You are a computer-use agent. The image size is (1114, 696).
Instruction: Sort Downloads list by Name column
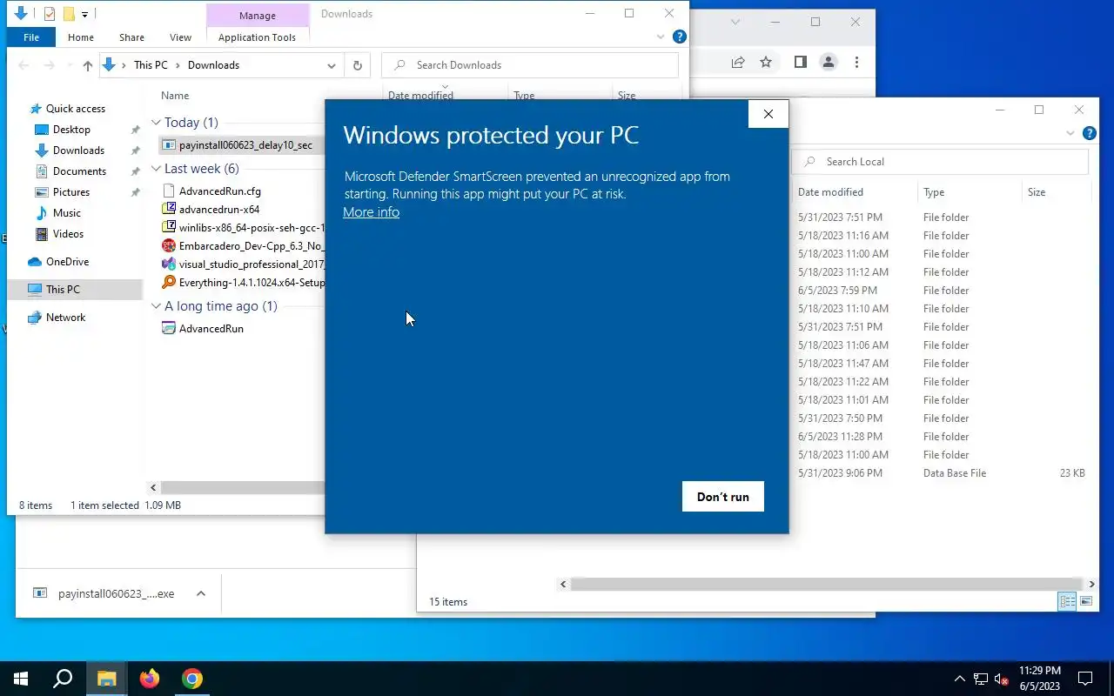click(x=175, y=96)
